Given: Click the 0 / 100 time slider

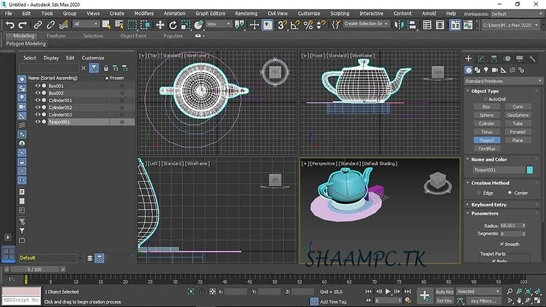Looking at the screenshot, I should click(x=34, y=269).
